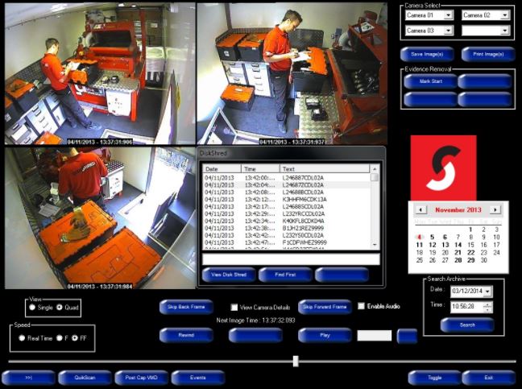Viewport: 522px width, 389px height.
Task: Pick 29 November in the calendar
Action: (470, 260)
